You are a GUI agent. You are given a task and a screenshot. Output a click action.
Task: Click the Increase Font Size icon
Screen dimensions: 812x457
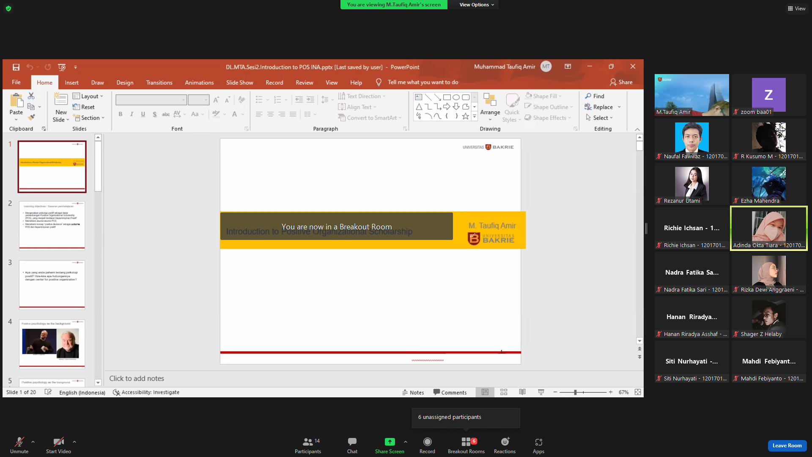point(216,100)
